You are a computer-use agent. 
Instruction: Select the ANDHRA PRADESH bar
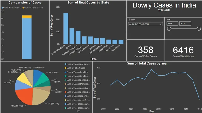click(84, 40)
